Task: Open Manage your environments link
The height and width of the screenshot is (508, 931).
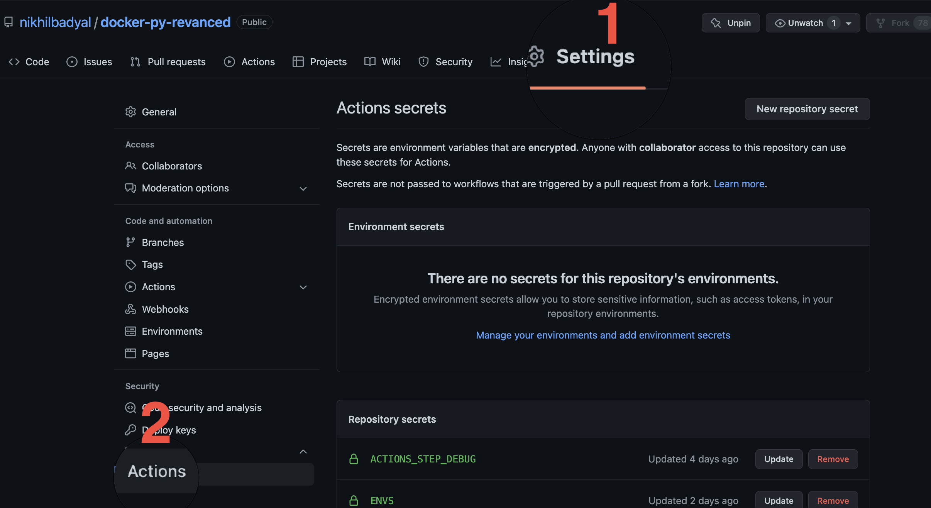Action: point(603,335)
